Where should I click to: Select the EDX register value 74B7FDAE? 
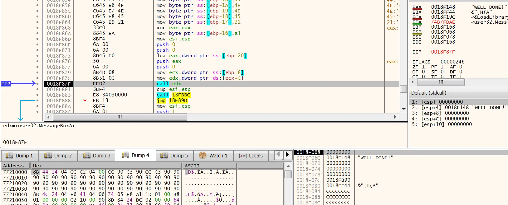(x=443, y=22)
